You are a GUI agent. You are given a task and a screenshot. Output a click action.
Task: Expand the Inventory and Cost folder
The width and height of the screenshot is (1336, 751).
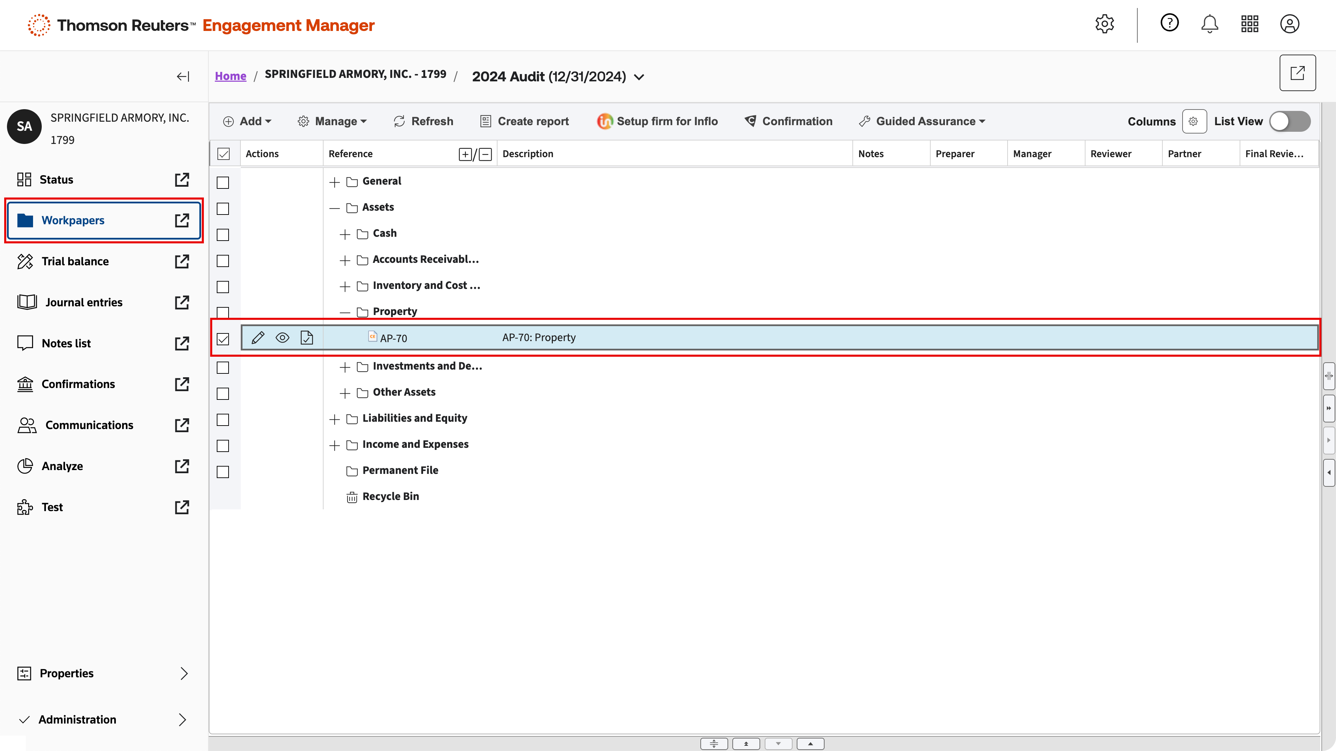[x=345, y=286]
